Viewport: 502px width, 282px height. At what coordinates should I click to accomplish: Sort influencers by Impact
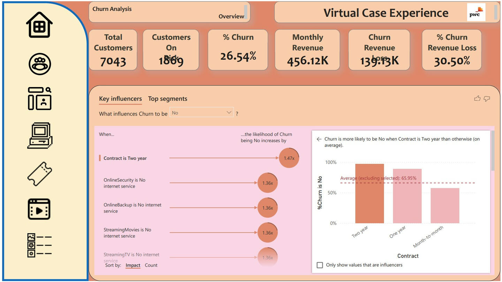click(133, 265)
